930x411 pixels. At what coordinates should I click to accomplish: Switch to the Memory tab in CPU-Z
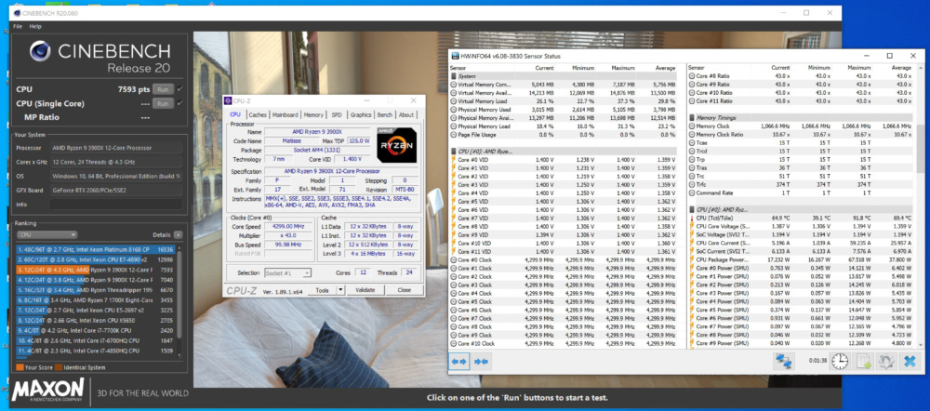click(313, 115)
